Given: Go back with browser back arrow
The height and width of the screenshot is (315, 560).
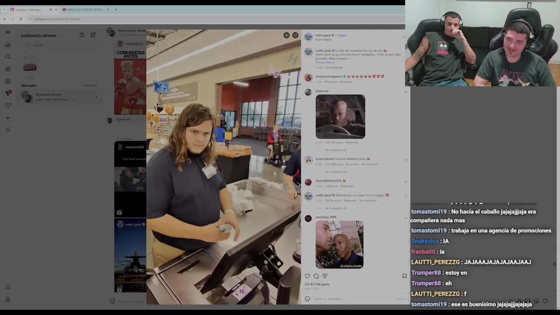Looking at the screenshot, I should point(4,19).
